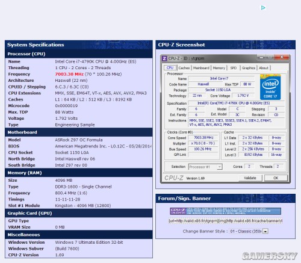
Task: Click the Intel Core i7-4790K name text
Action: pyautogui.click(x=96, y=61)
